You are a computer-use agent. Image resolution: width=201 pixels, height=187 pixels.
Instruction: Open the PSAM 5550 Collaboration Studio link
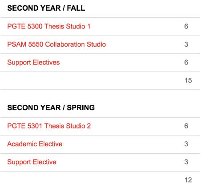(x=56, y=44)
